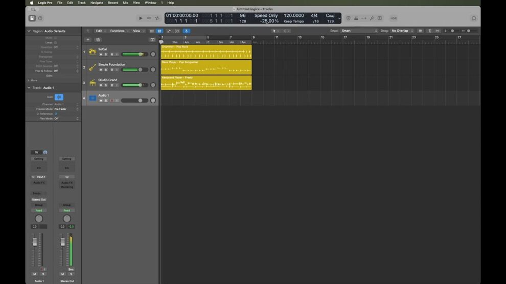Open the global tracks button in track header
This screenshot has width=506, height=284.
tap(152, 40)
